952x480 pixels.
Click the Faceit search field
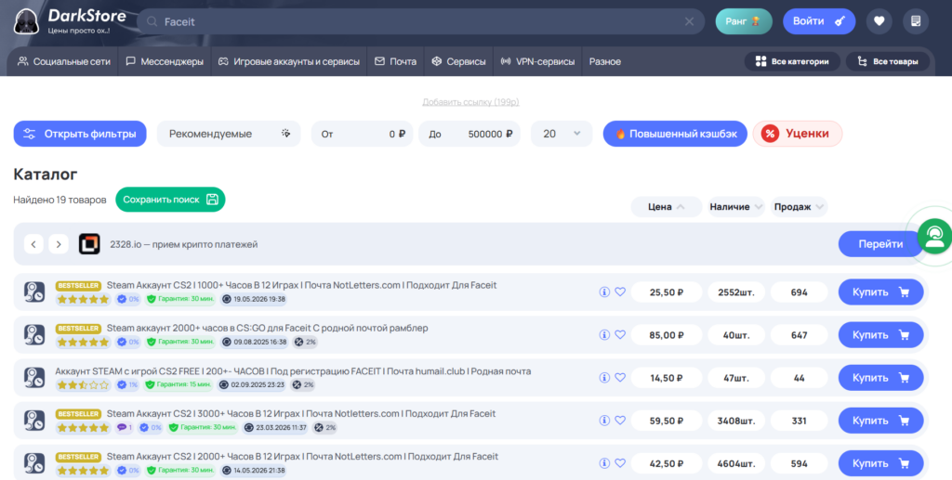(x=420, y=21)
